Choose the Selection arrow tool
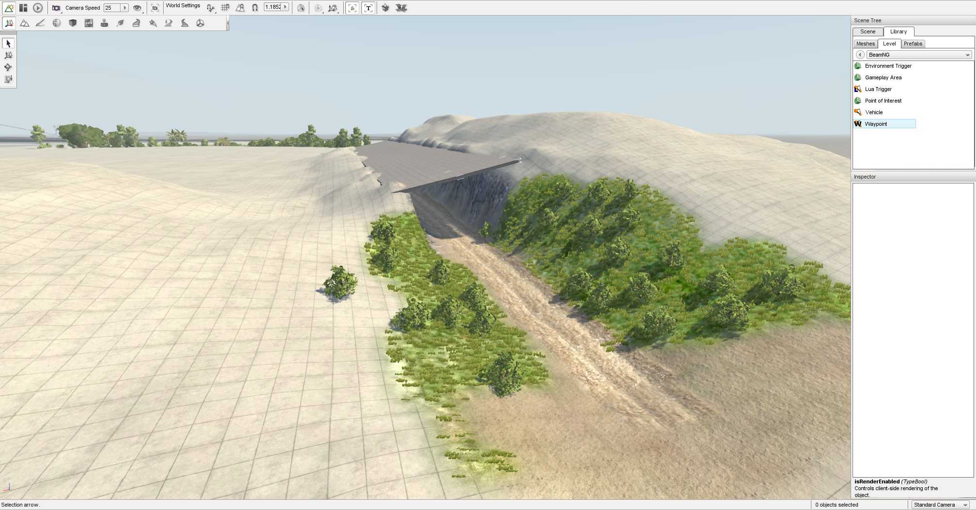Screen dimensions: 976x510 coord(8,44)
